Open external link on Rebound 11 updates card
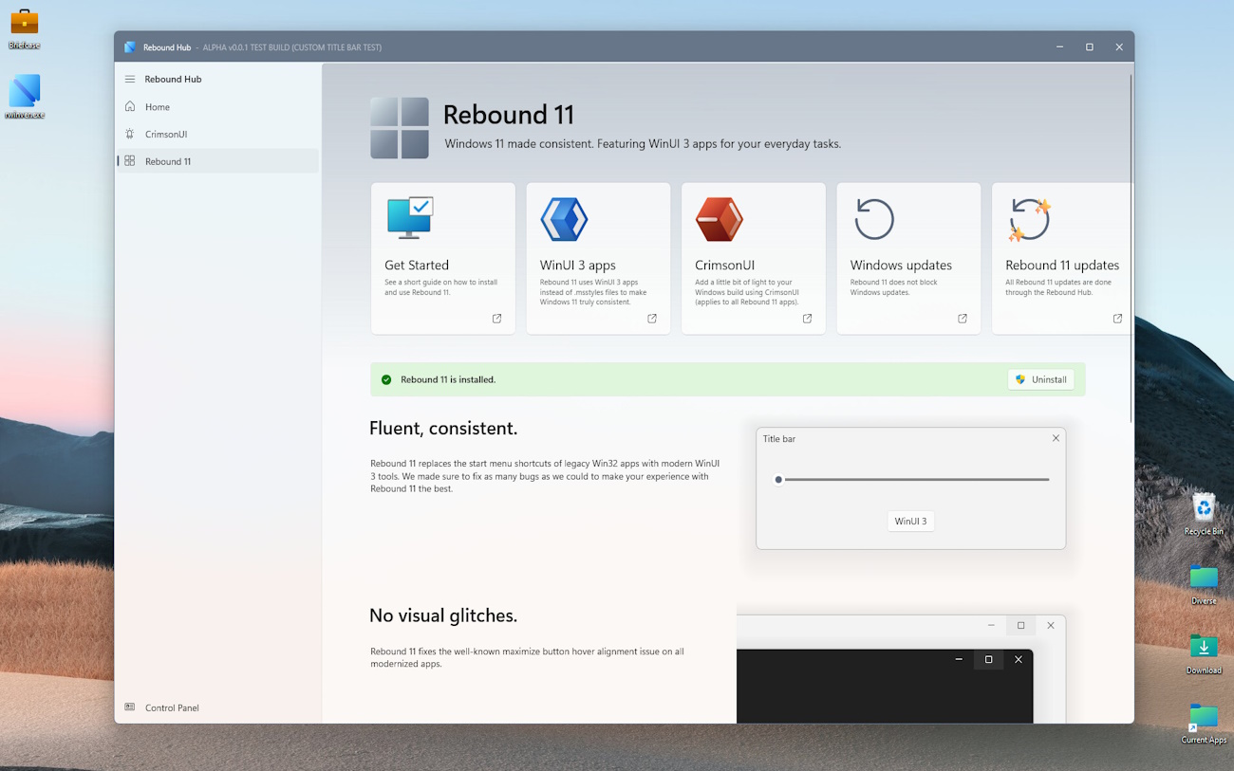Viewport: 1234px width, 771px height. tap(1117, 319)
